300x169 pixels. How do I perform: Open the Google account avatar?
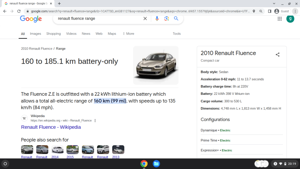[290, 19]
